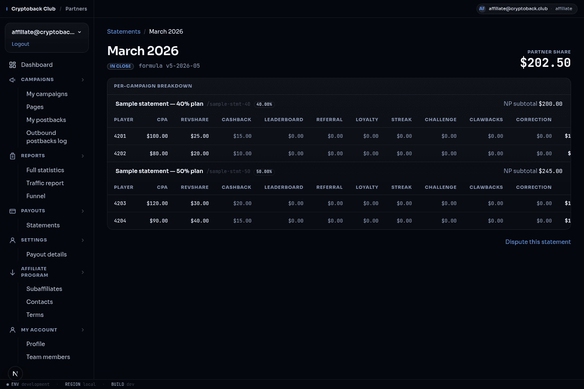This screenshot has width=584, height=389.
Task: Click Sample statement — 50% plan heading
Action: [x=159, y=171]
